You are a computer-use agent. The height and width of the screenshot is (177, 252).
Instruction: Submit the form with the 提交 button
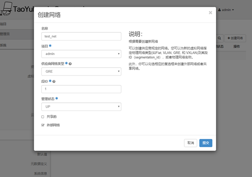pos(206,143)
